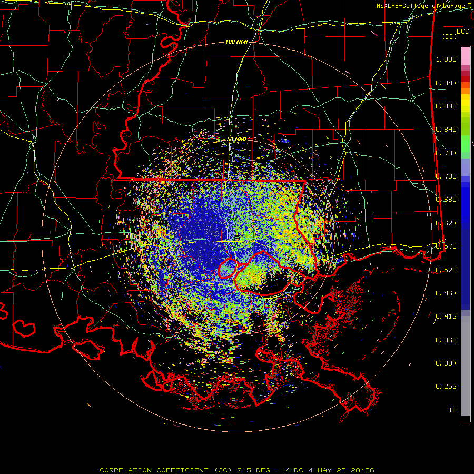Image resolution: width=474 pixels, height=474 pixels.
Task: Click the 0.787 legend value
Action: pos(446,153)
